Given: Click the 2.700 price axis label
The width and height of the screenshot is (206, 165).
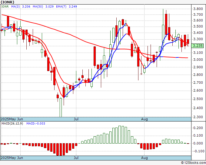Looking at the screenshot, I should [x=198, y=83].
